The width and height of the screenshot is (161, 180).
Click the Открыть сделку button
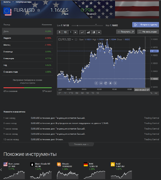[x=145, y=25]
